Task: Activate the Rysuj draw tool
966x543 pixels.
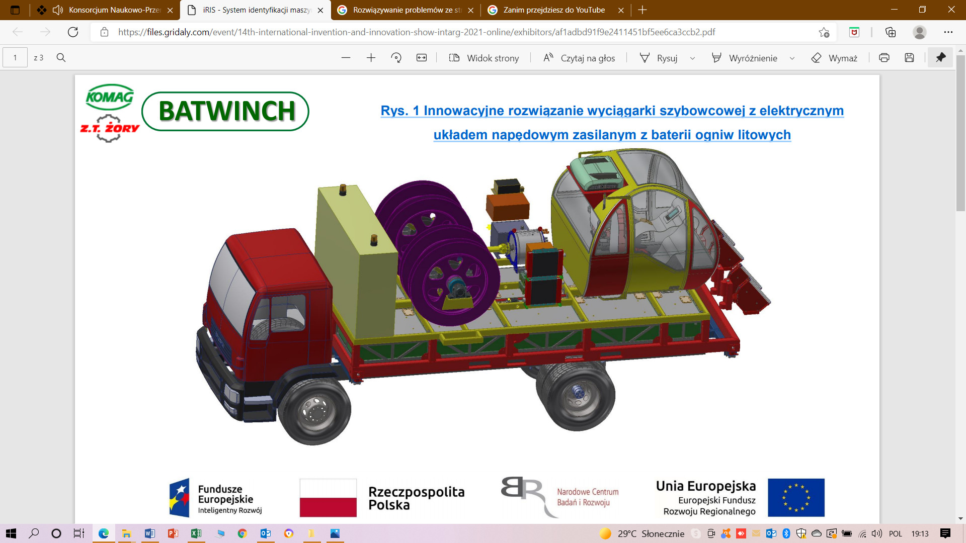Action: 659,58
